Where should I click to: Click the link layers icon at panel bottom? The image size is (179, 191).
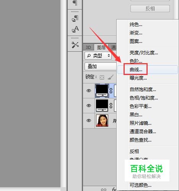[x=104, y=189]
